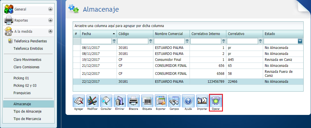Click the Etiqueta barcode icon
Screen dimensions: 311x128
tap(147, 101)
